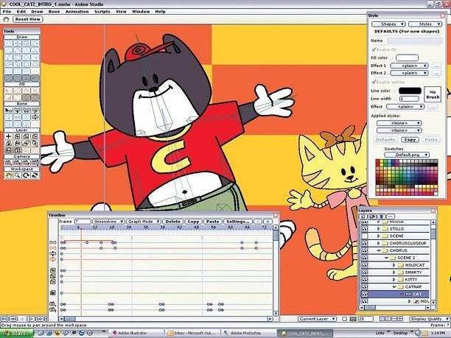Open the Onionskins dropdown in the timeline
This screenshot has width=451, height=338.
click(x=108, y=222)
